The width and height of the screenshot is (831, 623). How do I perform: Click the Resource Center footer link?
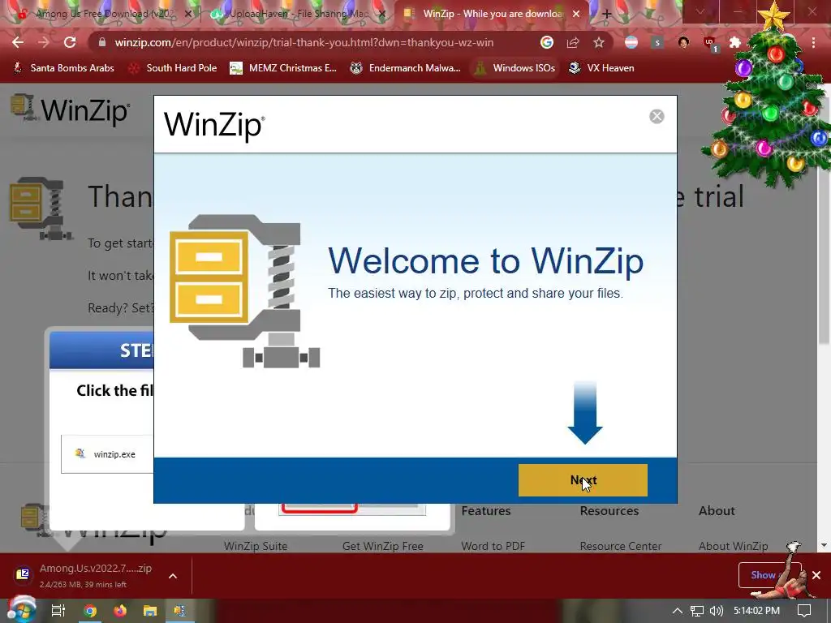pos(621,546)
